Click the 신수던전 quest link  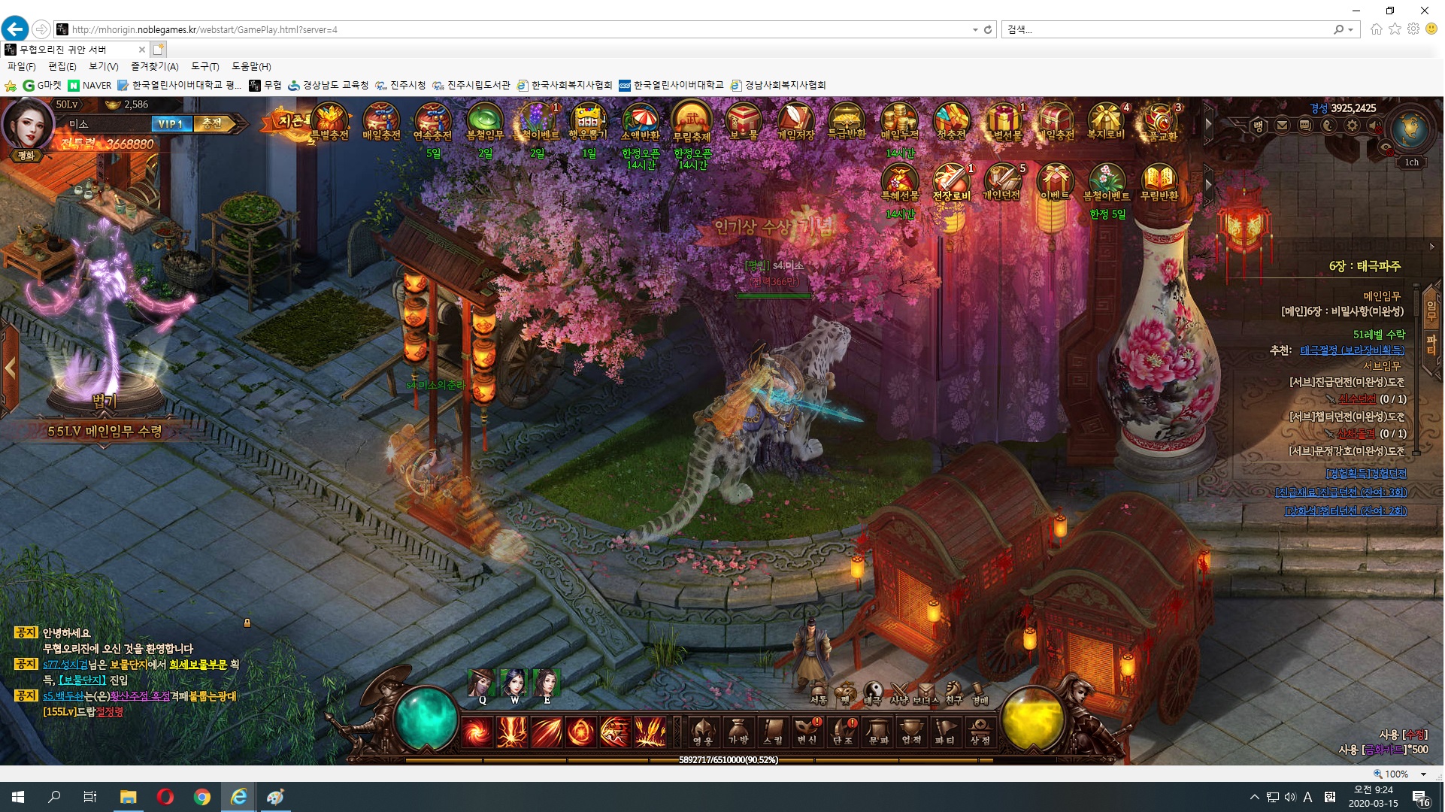click(x=1357, y=399)
